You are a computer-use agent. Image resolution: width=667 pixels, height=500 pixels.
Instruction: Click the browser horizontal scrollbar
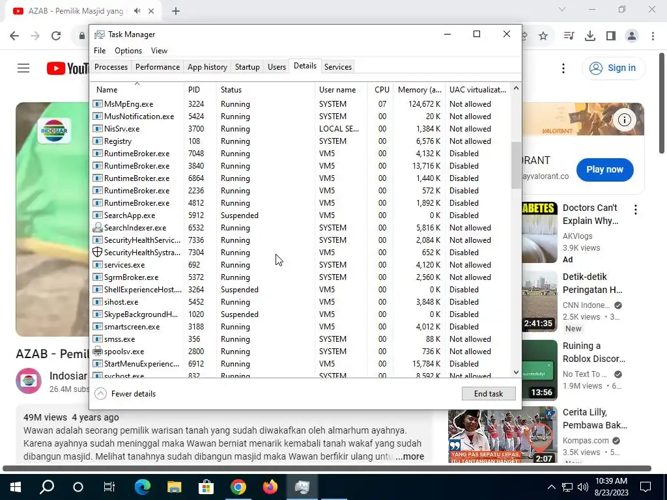pyautogui.click(x=327, y=468)
